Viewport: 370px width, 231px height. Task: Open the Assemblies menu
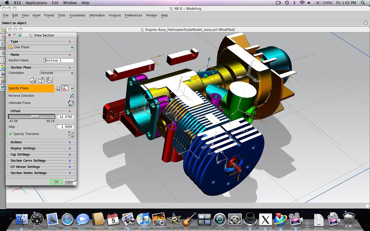click(77, 15)
